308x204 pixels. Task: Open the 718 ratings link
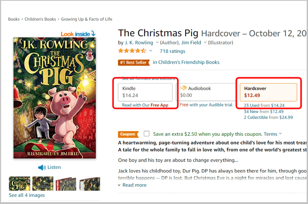(x=172, y=51)
